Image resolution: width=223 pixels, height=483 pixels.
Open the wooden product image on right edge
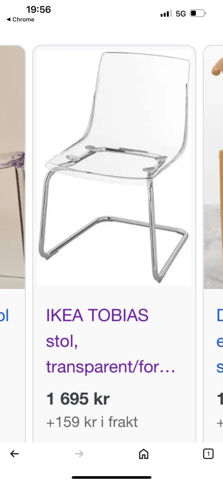pyautogui.click(x=213, y=168)
